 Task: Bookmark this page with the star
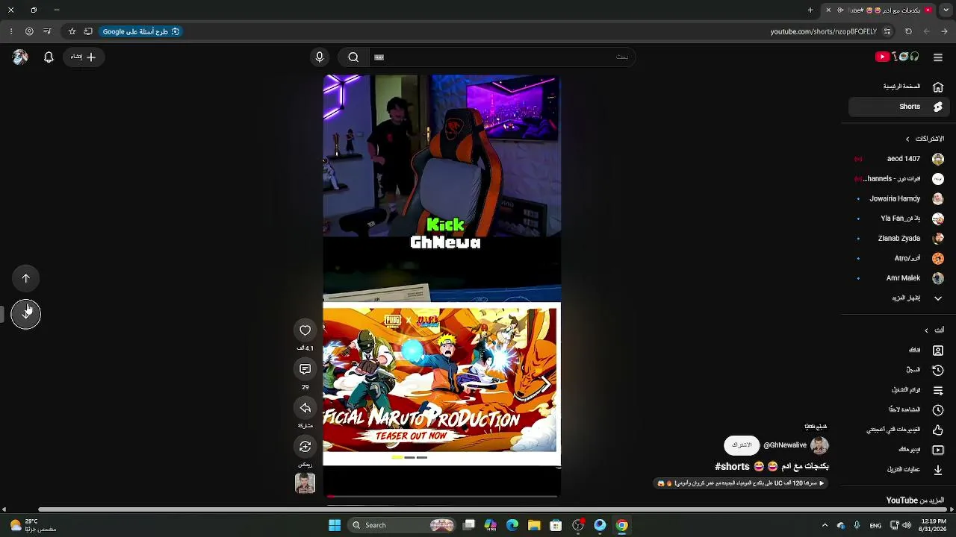[72, 31]
